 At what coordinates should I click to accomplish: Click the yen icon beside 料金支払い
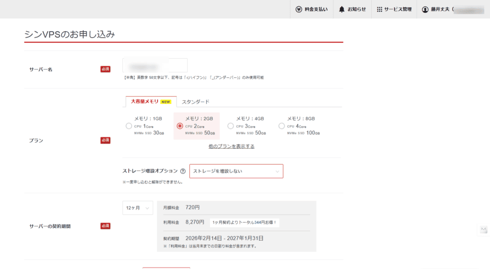pyautogui.click(x=299, y=10)
